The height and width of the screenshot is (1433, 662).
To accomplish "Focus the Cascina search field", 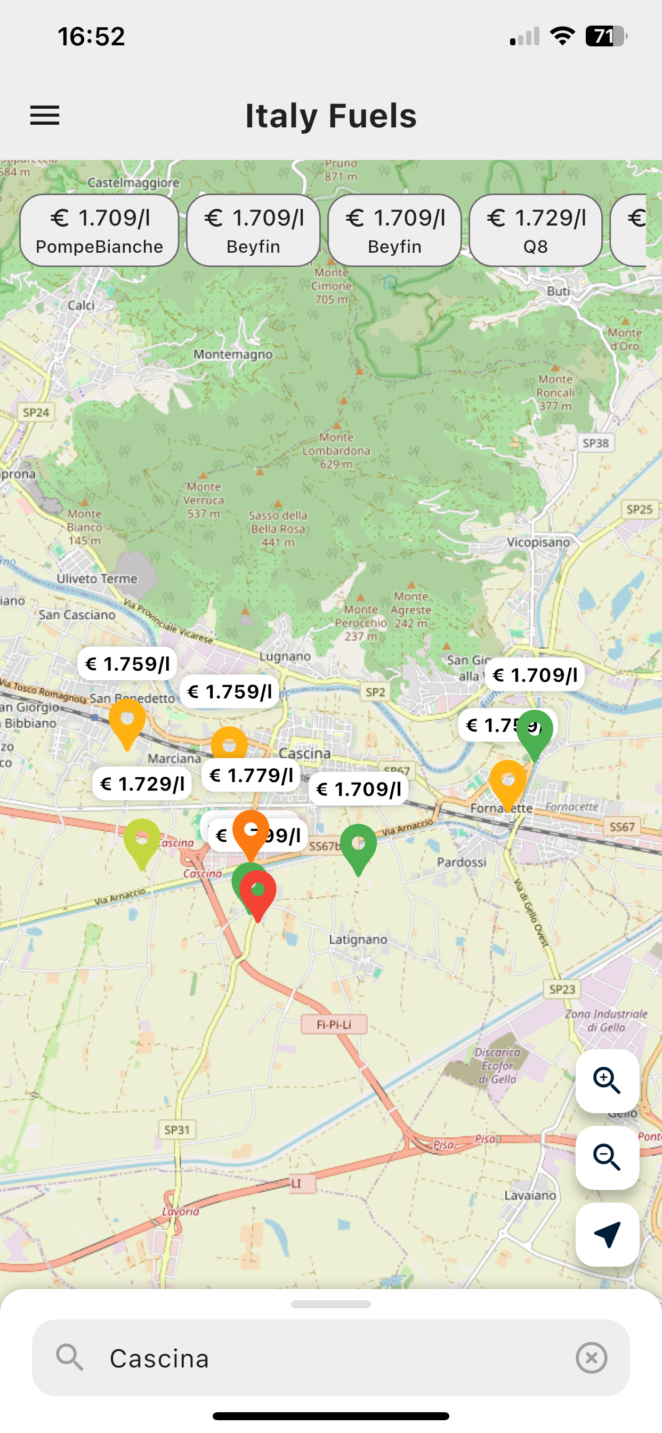I will (x=331, y=1358).
